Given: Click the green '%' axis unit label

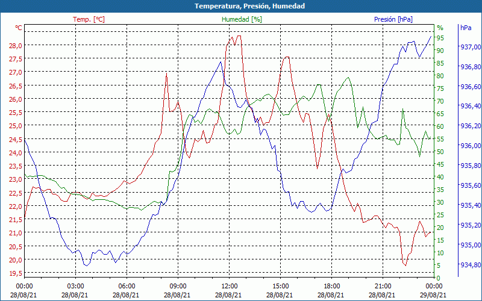Looking at the screenshot, I should (x=440, y=28).
